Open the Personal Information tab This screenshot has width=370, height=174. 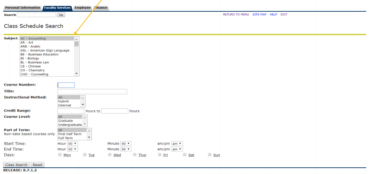pos(22,8)
